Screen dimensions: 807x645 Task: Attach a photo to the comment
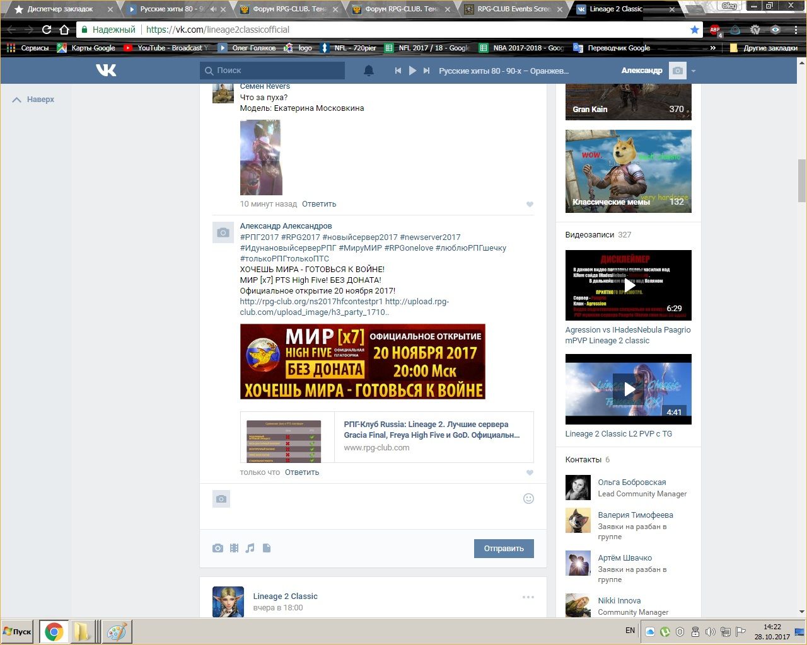click(218, 549)
